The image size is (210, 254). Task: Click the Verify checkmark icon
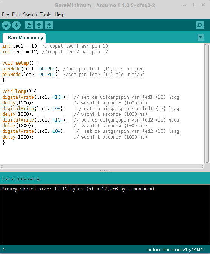pos(6,25)
